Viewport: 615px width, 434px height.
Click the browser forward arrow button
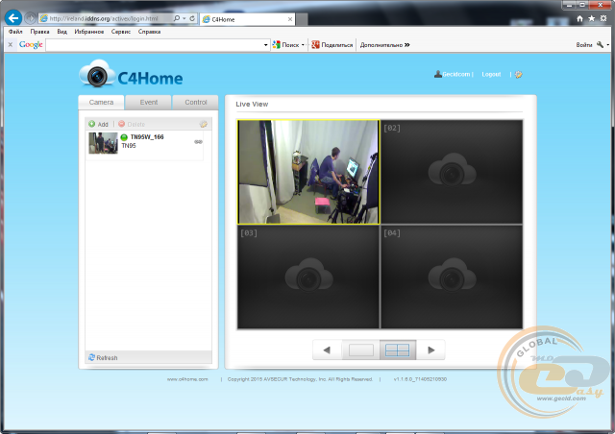(30, 18)
